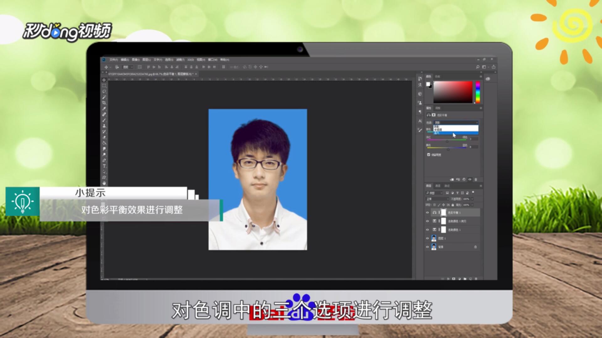602x338 pixels.
Task: Delete adjustment via Properties trash icon
Action: (476, 179)
